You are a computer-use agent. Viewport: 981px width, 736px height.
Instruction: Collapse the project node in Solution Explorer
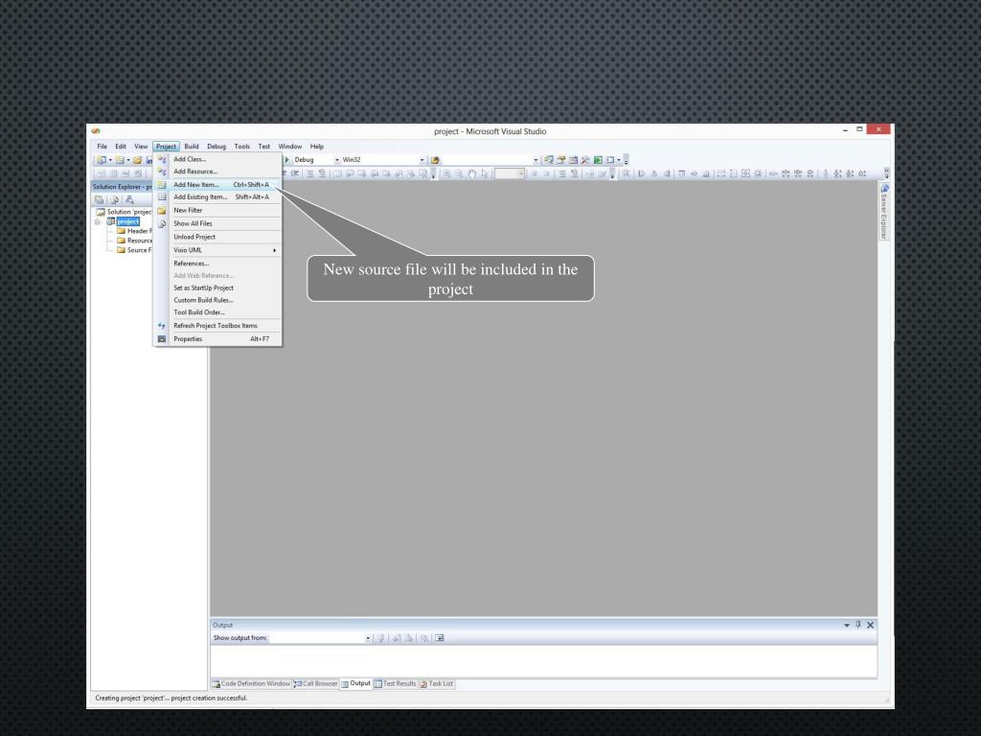[x=99, y=221]
